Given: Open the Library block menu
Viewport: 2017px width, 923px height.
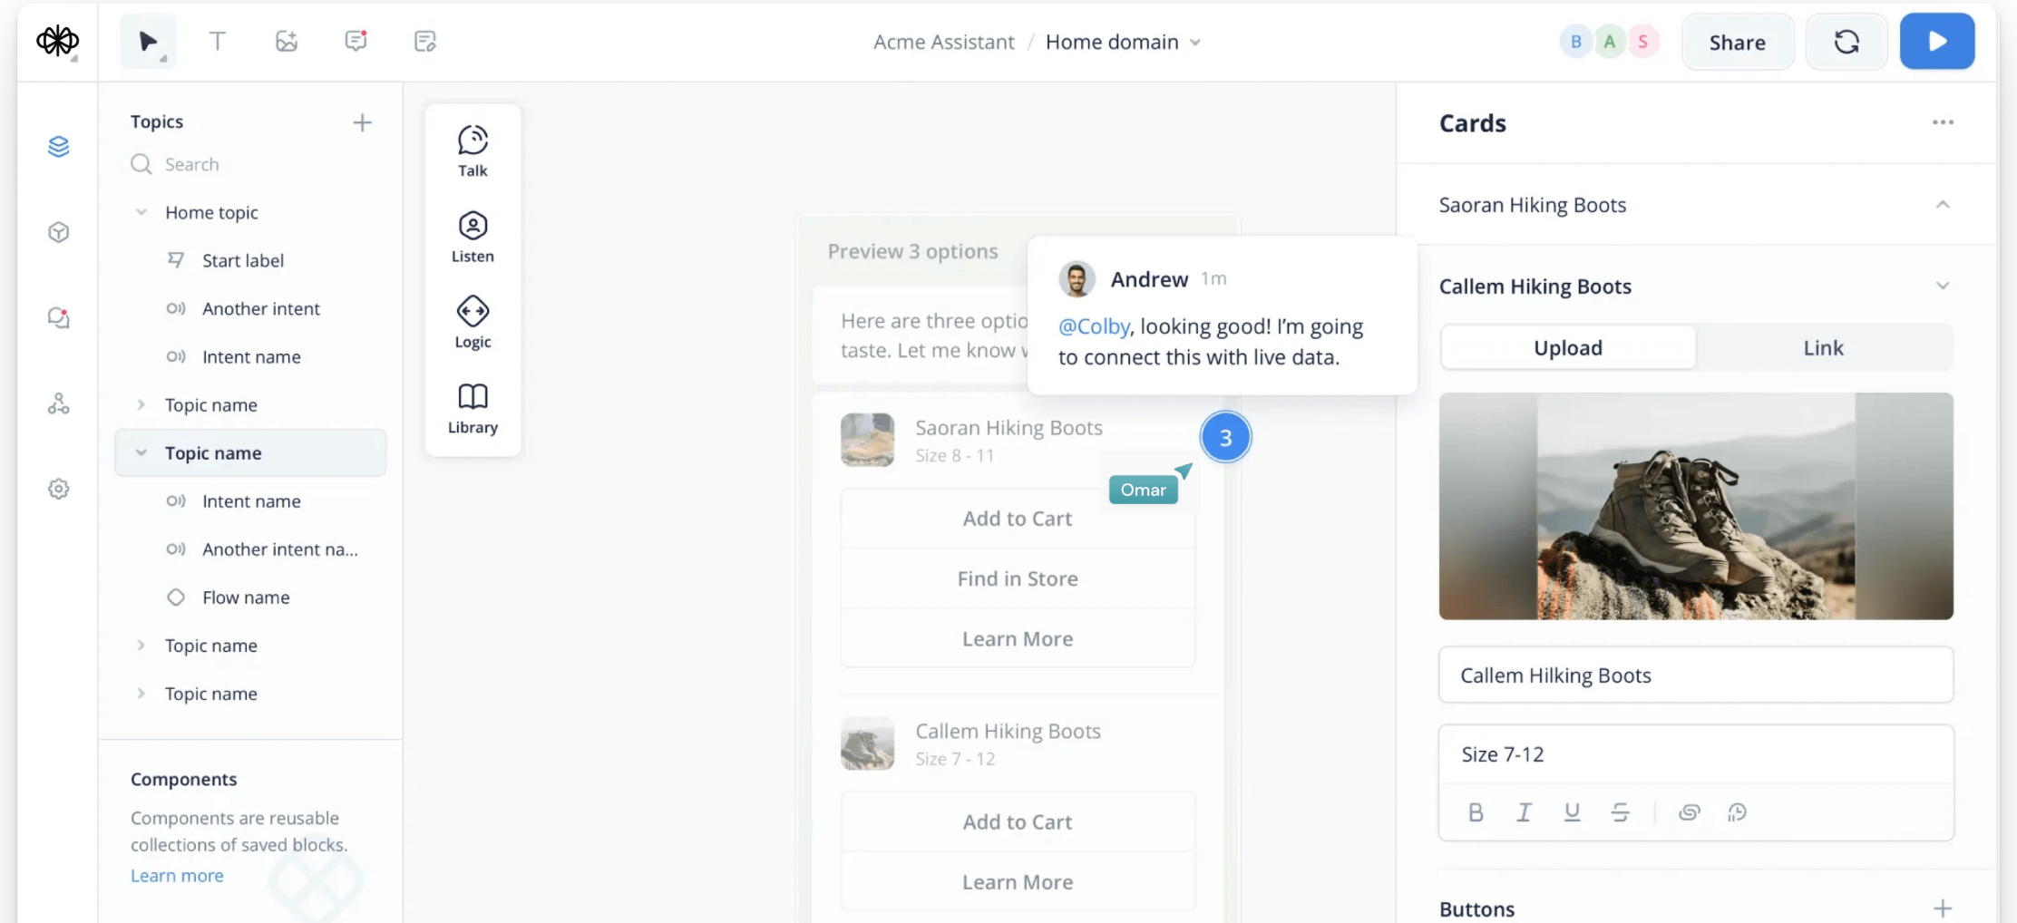Looking at the screenshot, I should 473,408.
